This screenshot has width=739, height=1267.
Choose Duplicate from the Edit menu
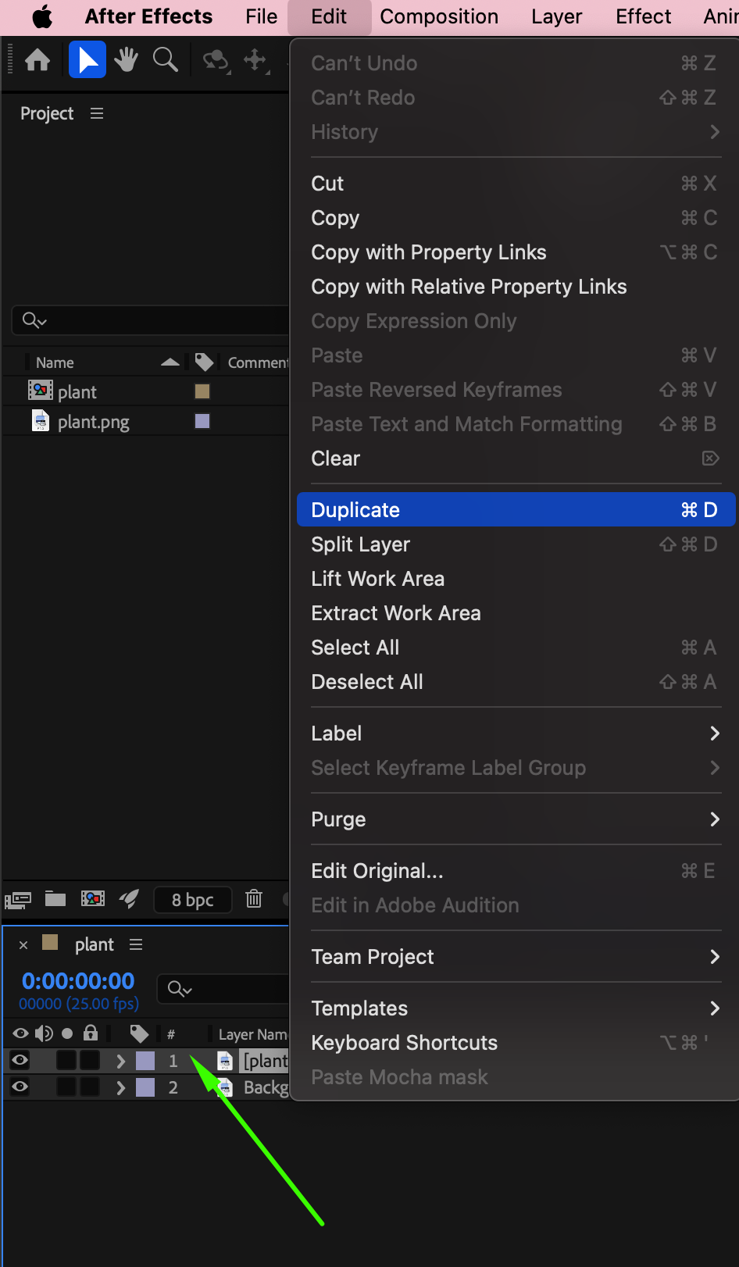pos(355,510)
